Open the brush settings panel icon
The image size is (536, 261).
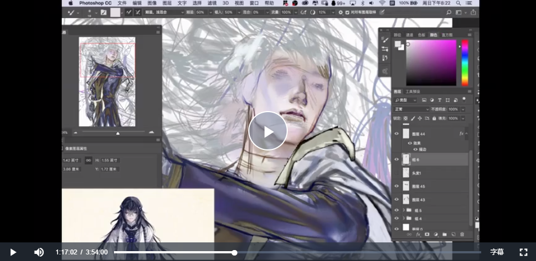tap(385, 40)
